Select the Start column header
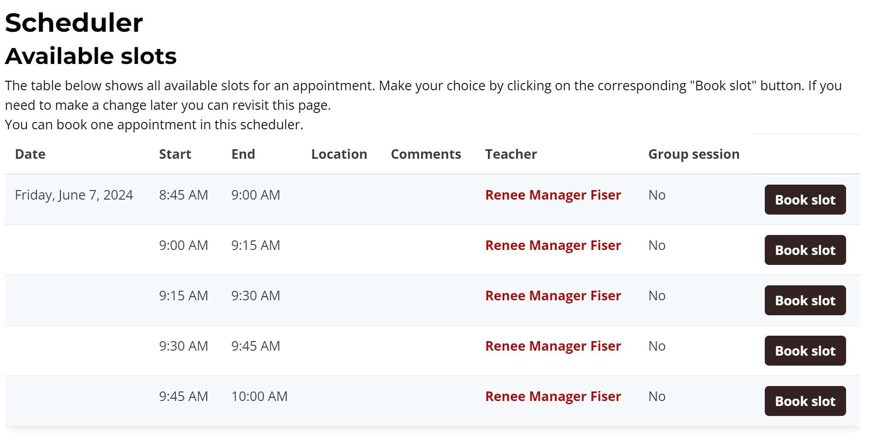Screen dimensions: 872x445 point(175,154)
